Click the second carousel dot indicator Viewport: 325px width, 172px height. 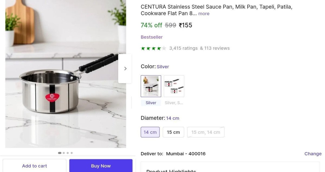[63, 153]
